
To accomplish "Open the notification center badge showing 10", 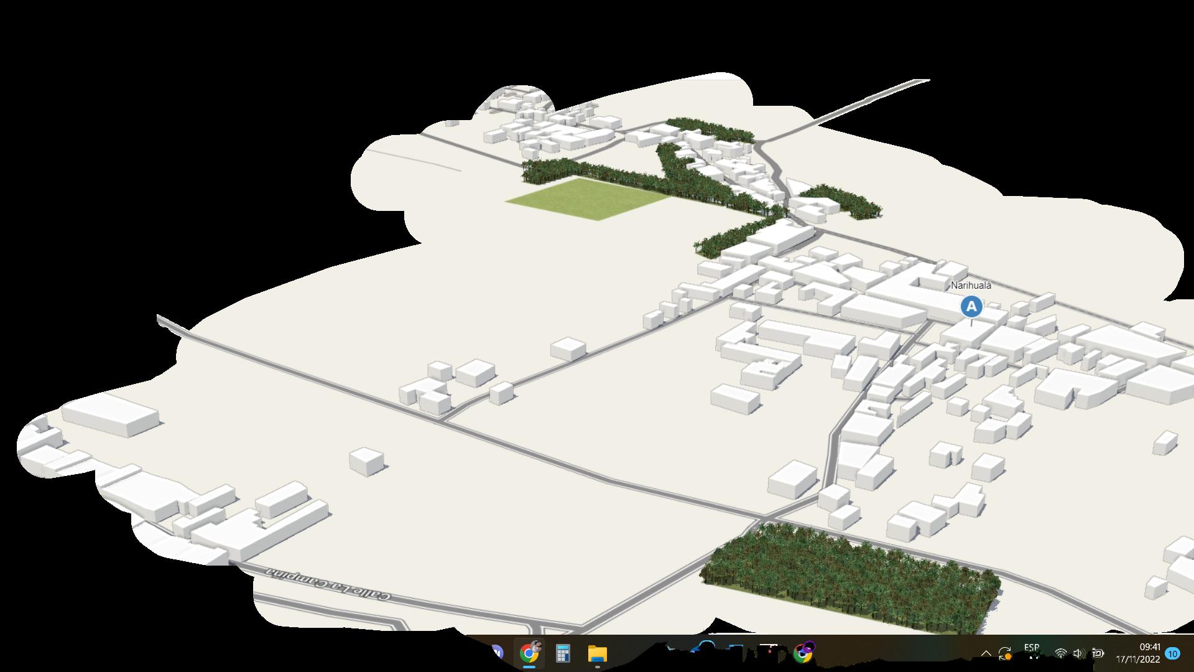I will (x=1173, y=653).
